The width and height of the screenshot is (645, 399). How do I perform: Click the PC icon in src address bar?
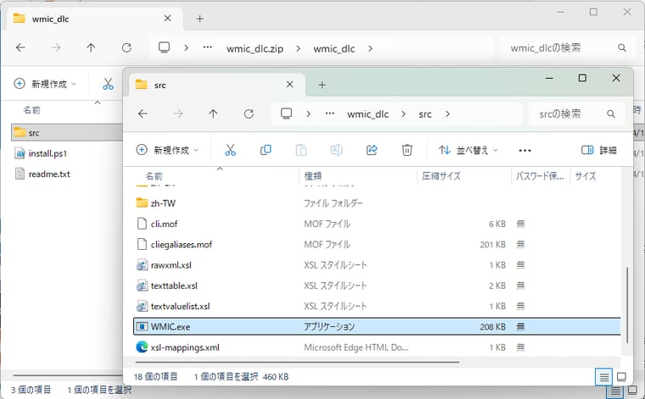click(286, 114)
